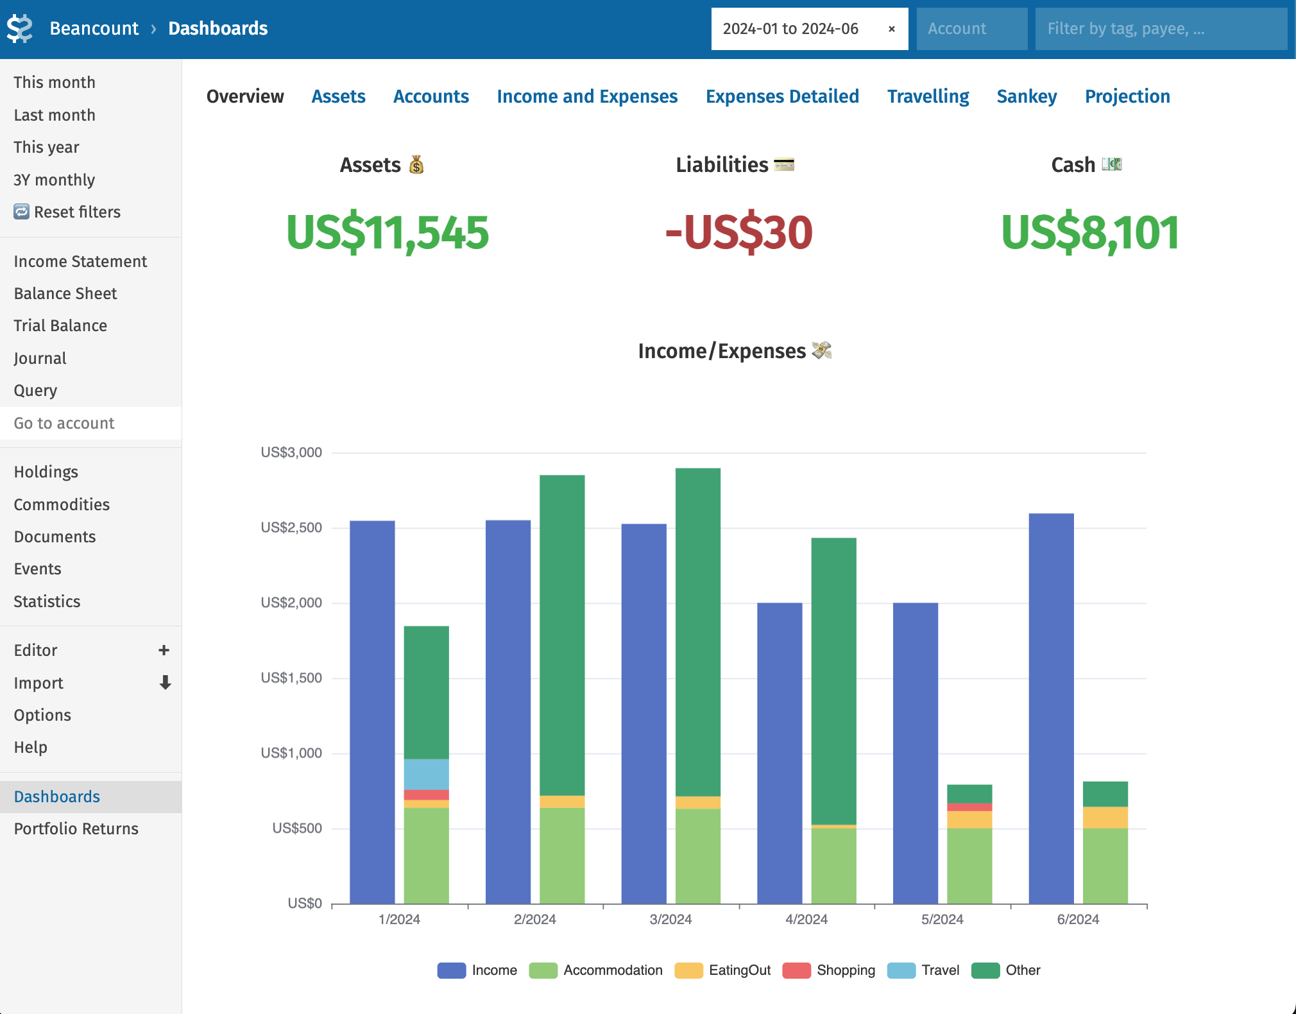1296x1014 pixels.
Task: Select 3Y monthly filter
Action: point(90,180)
